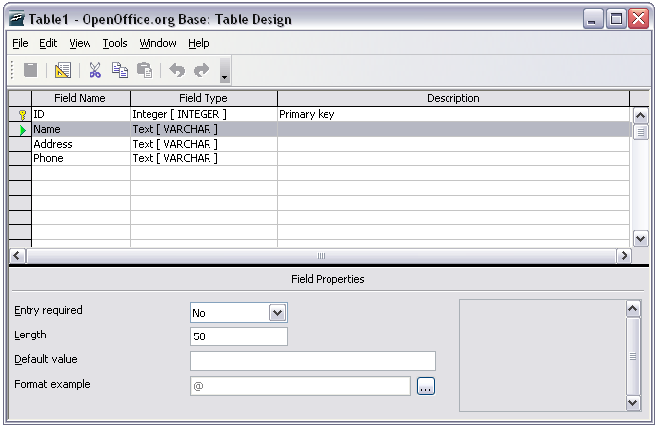Click the Index Design toolbar icon

pos(63,70)
